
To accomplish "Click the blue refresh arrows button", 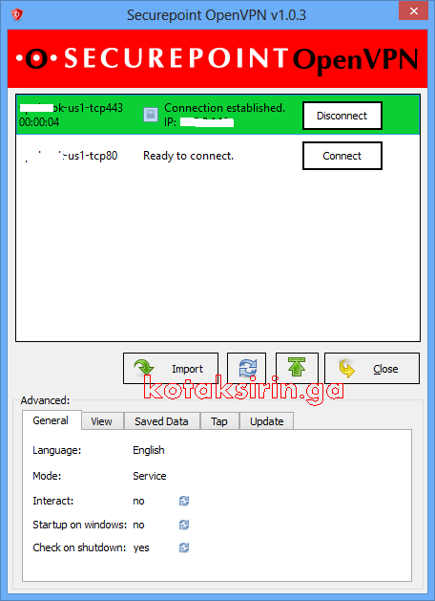I will click(x=247, y=369).
